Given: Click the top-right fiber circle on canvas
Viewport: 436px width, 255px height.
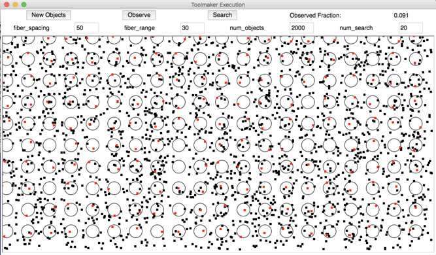Looking at the screenshot, I should coord(416,39).
